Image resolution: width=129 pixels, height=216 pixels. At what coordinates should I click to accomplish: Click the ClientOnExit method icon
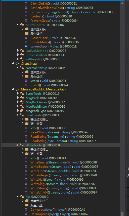(26, 4)
